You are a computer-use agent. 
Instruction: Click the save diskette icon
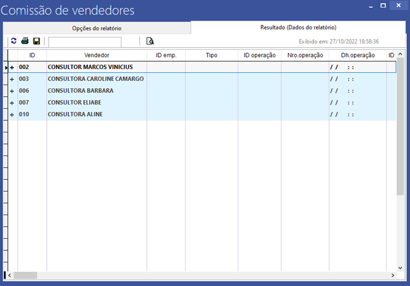[x=36, y=41]
